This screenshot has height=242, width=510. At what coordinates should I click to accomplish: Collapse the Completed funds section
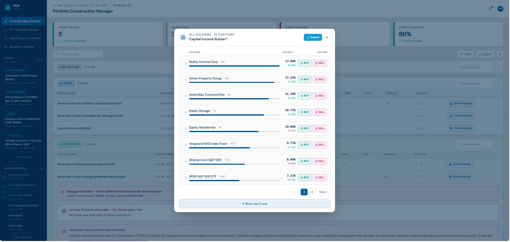click(x=497, y=144)
